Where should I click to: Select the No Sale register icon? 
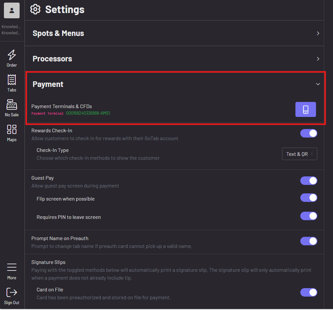point(12,105)
